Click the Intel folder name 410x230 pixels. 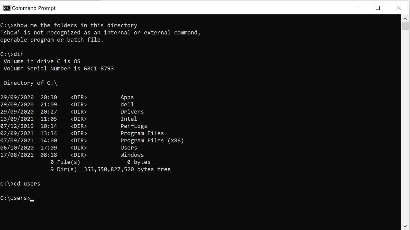click(x=129, y=119)
